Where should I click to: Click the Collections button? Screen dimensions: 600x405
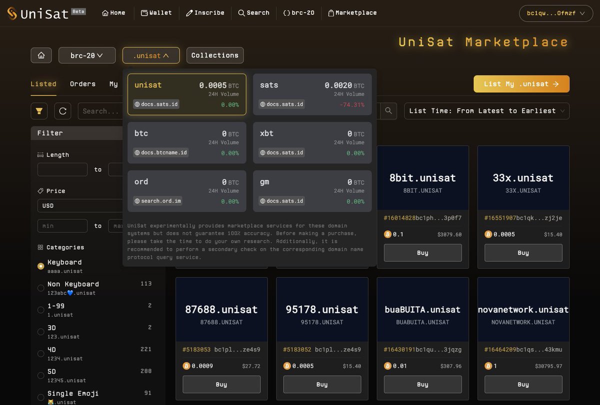click(215, 55)
